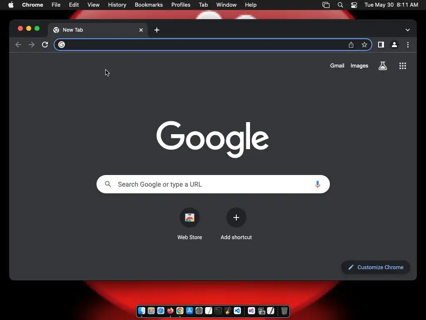Open the File menu
This screenshot has height=320, width=426.
click(x=56, y=5)
